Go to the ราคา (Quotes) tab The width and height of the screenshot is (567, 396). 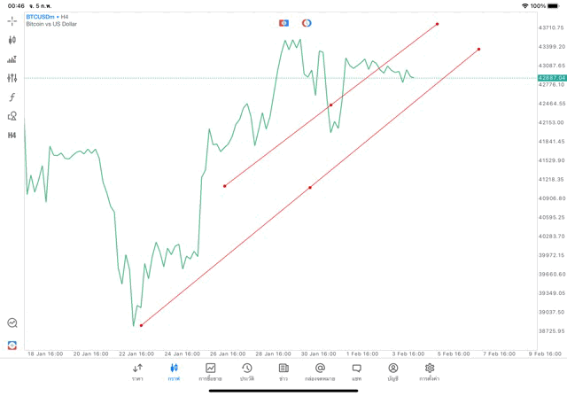click(137, 371)
